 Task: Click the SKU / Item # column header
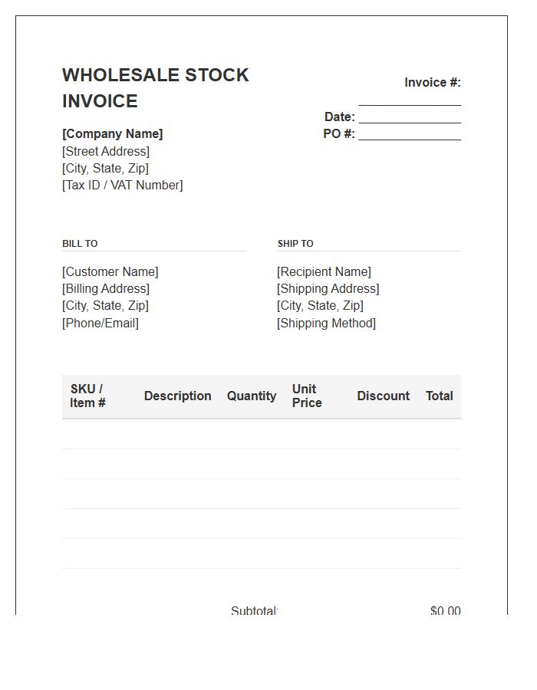point(87,396)
